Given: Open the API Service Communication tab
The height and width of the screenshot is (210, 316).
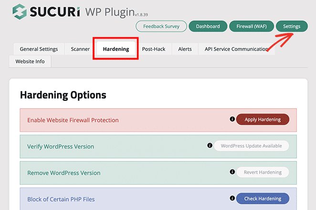Looking at the screenshot, I should [237, 49].
